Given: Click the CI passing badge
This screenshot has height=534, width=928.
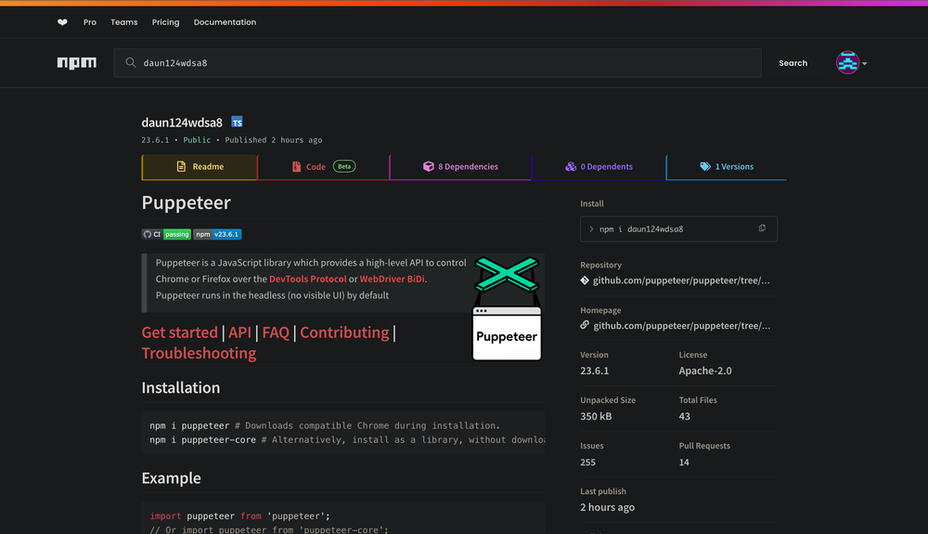Looking at the screenshot, I should pos(166,234).
